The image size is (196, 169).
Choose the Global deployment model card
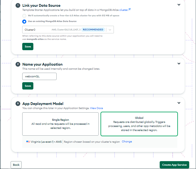pyautogui.click(x=139, y=124)
